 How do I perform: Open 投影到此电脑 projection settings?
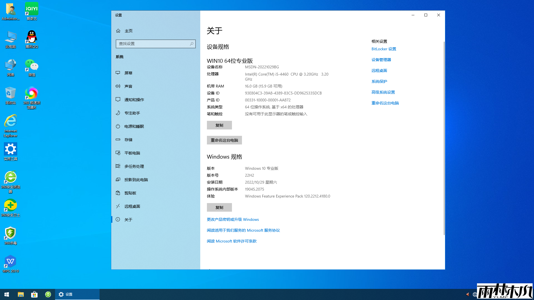pos(136,179)
